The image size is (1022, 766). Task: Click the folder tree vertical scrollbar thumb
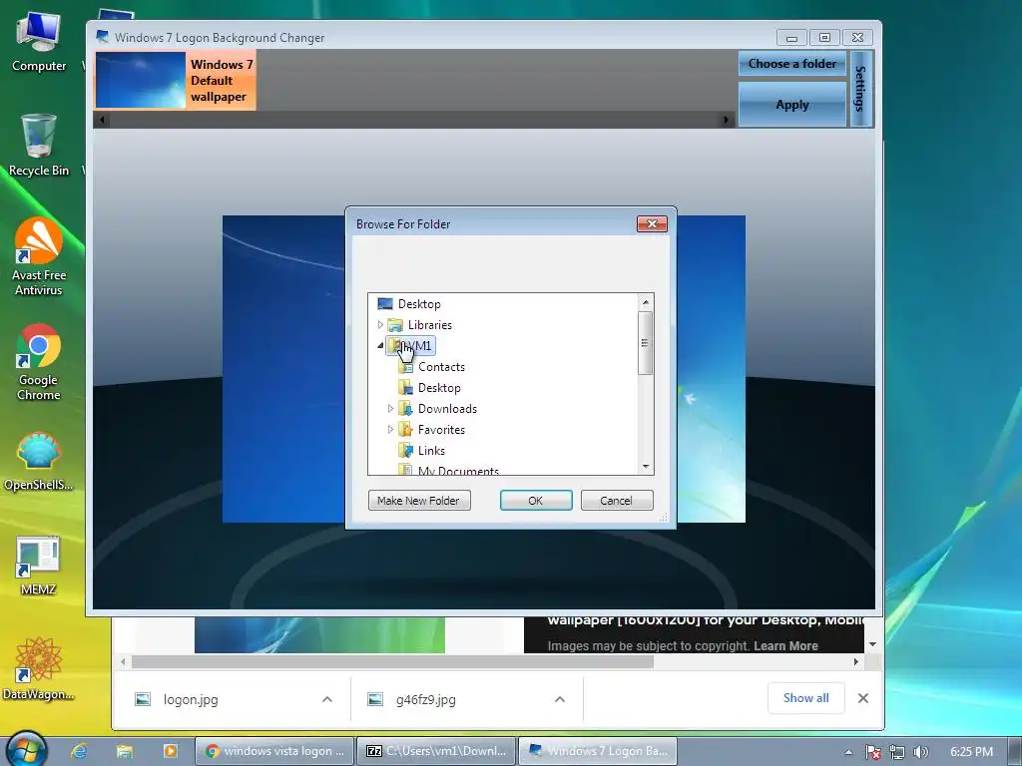click(646, 343)
